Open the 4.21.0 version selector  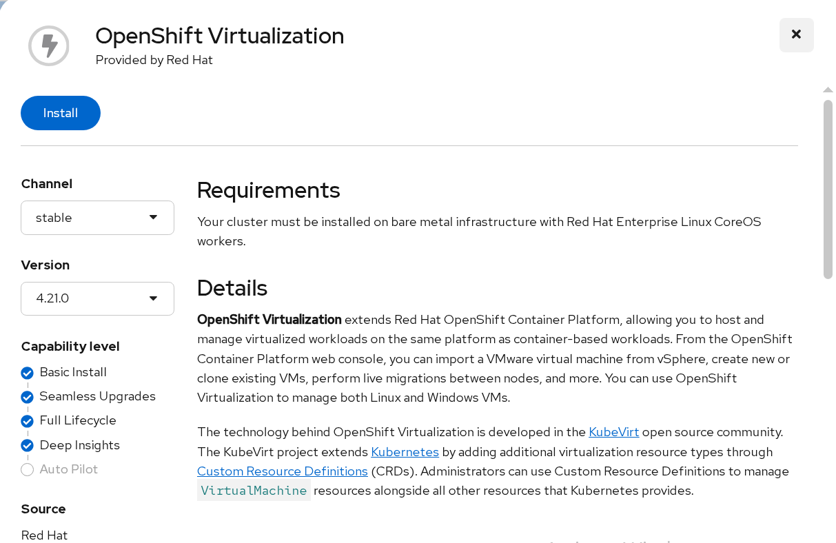[x=96, y=298]
